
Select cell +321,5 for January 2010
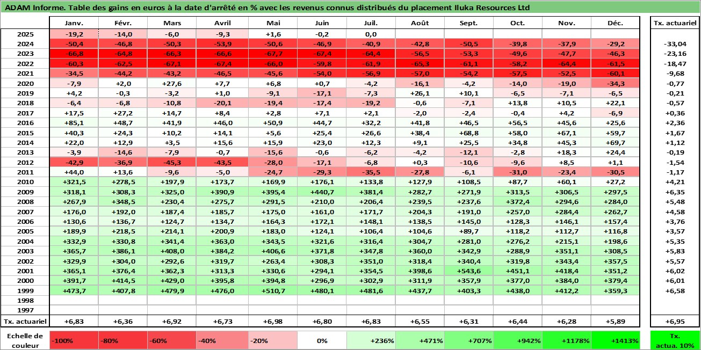click(74, 182)
